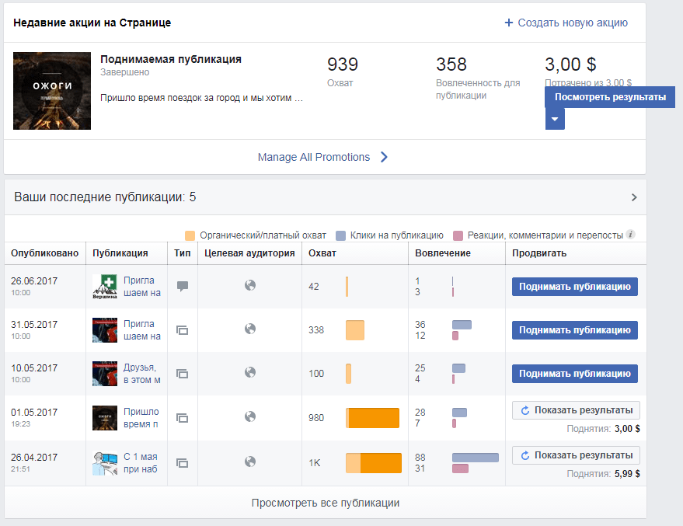683x526 pixels.
Task: Open the ОЖОГИ promotion thumbnail image
Action: point(51,91)
